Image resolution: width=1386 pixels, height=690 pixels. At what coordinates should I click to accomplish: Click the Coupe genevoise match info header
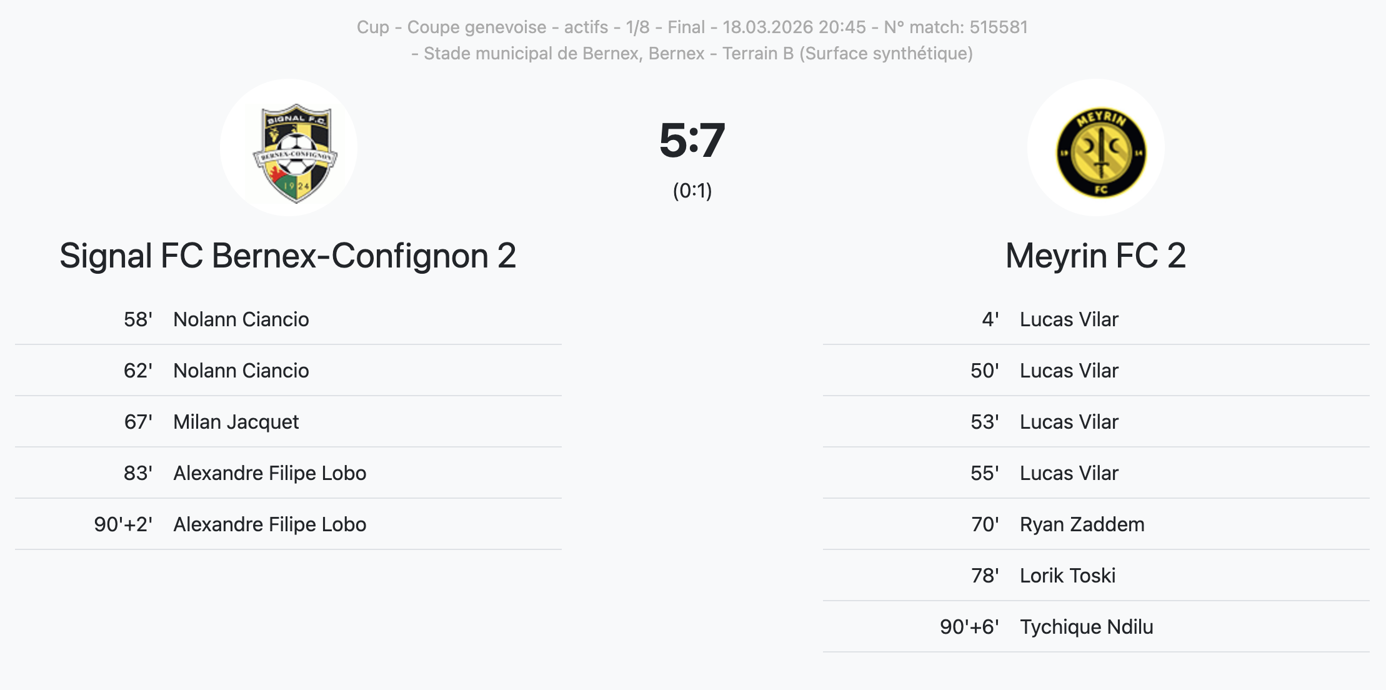pyautogui.click(x=692, y=27)
